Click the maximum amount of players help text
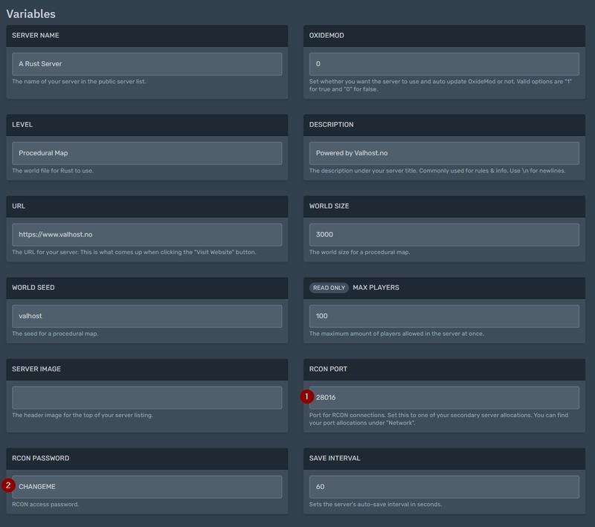The image size is (595, 527). [396, 334]
